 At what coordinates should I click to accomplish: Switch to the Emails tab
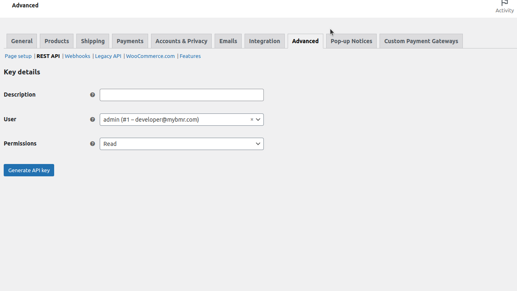(x=228, y=41)
